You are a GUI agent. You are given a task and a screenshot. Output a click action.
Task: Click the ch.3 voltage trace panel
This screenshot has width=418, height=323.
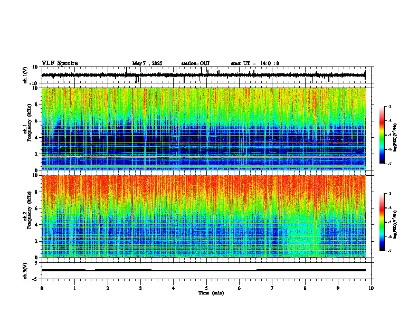pyautogui.click(x=207, y=271)
